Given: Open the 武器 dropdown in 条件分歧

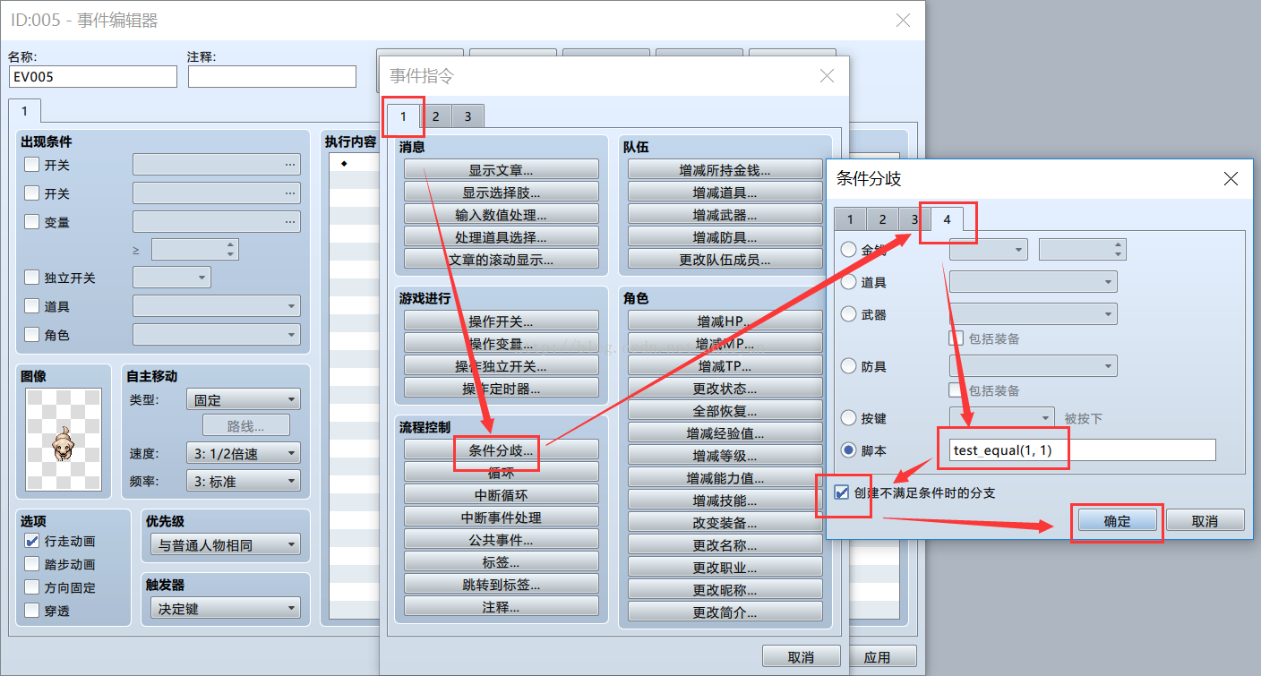Looking at the screenshot, I should coord(1034,314).
